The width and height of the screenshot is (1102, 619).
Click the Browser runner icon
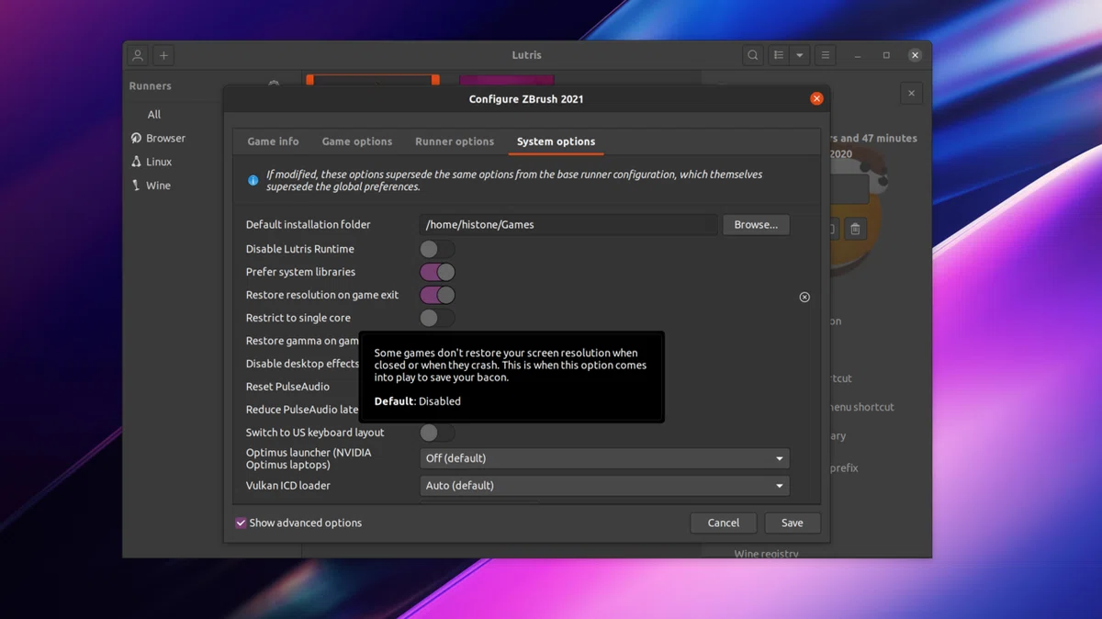136,138
